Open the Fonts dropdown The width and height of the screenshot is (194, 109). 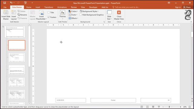73,15
